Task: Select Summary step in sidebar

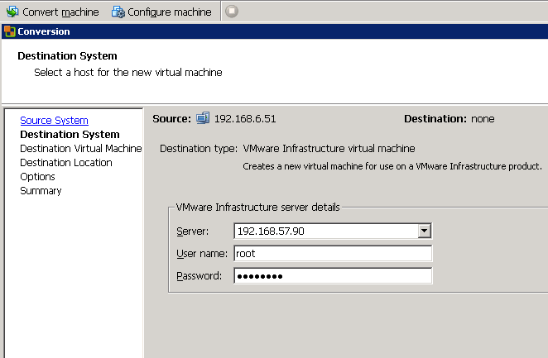Action: click(41, 191)
